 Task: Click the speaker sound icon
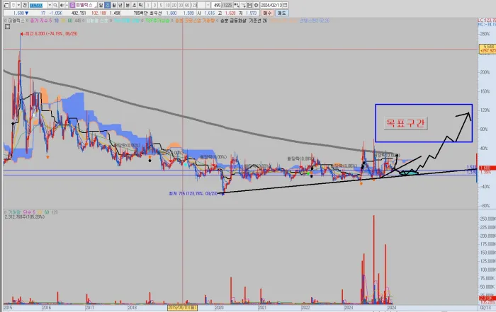point(62,5)
